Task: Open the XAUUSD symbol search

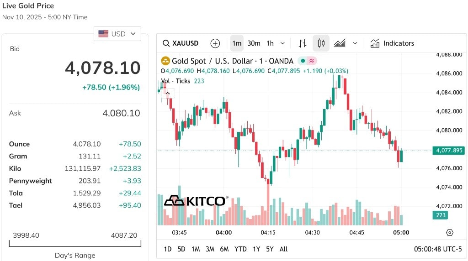Action: pos(181,43)
